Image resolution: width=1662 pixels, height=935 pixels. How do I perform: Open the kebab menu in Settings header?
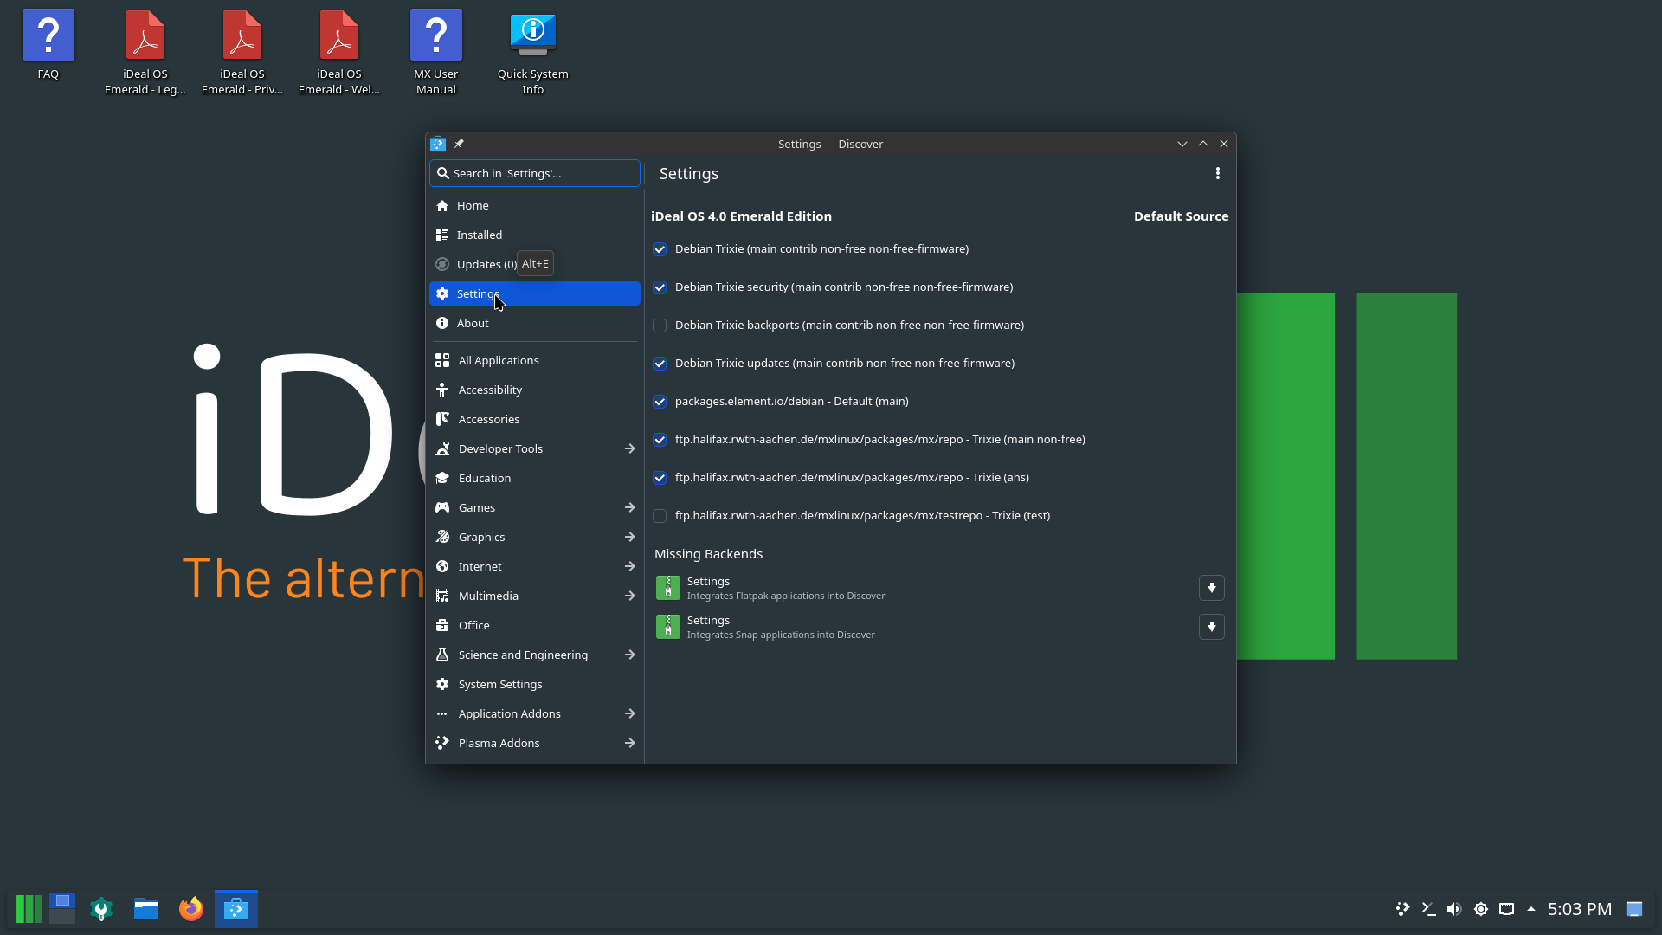pyautogui.click(x=1217, y=173)
